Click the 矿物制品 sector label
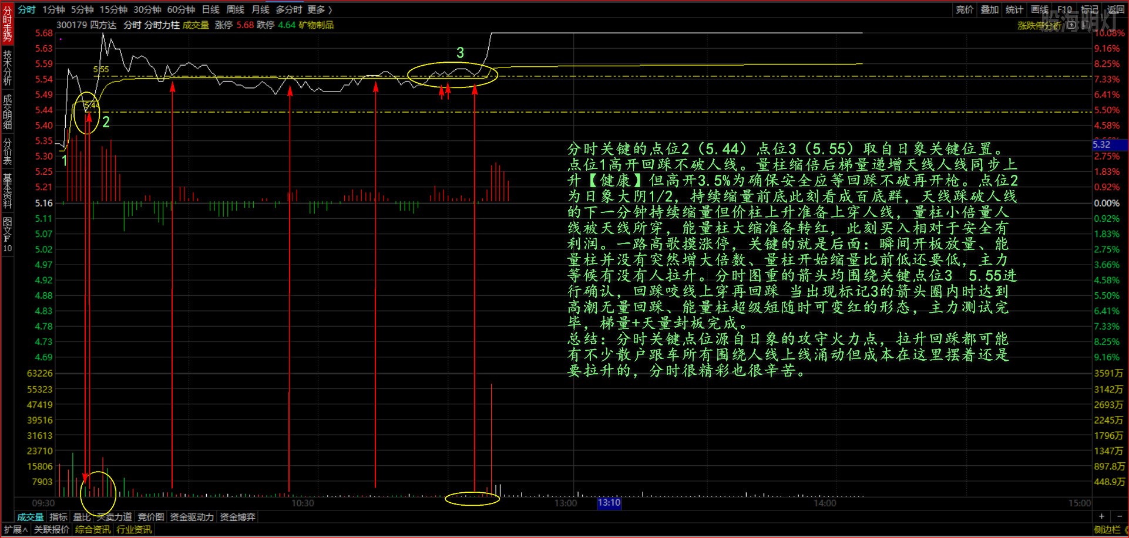Image resolution: width=1129 pixels, height=538 pixels. (316, 25)
